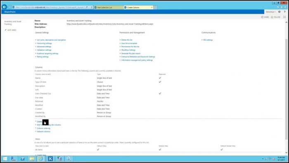The width and height of the screenshot is (289, 163).
Task: Open SharePoint help question mark
Action: [x=285, y=12]
